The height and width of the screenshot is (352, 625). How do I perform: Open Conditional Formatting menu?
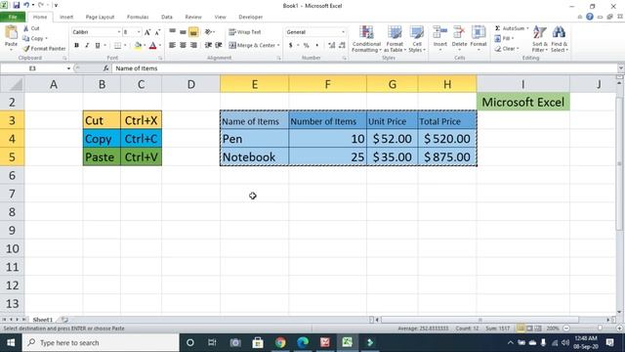366,39
